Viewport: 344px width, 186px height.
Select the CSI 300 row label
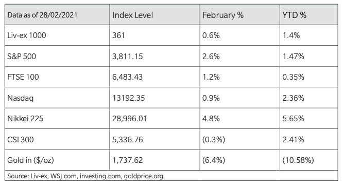pyautogui.click(x=21, y=139)
